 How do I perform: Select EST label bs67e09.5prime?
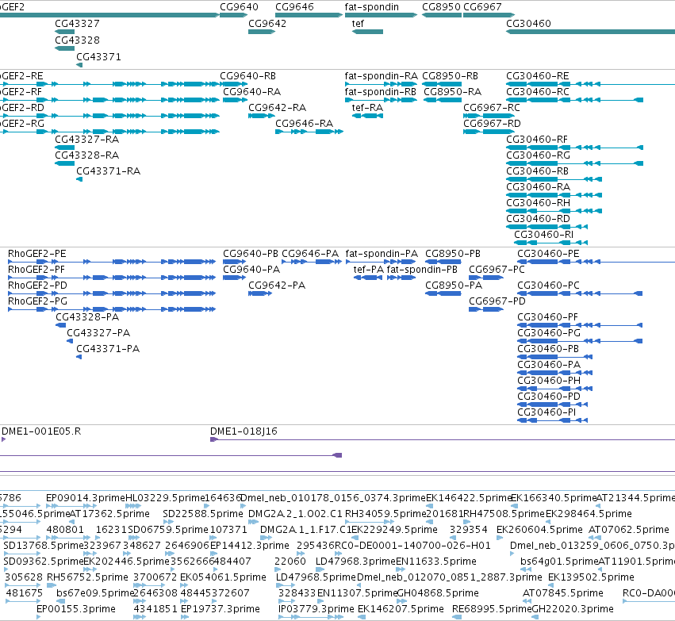95,593
